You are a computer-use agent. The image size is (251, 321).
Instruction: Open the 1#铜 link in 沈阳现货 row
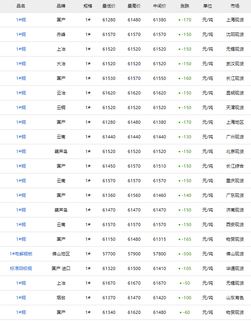click(x=21, y=34)
